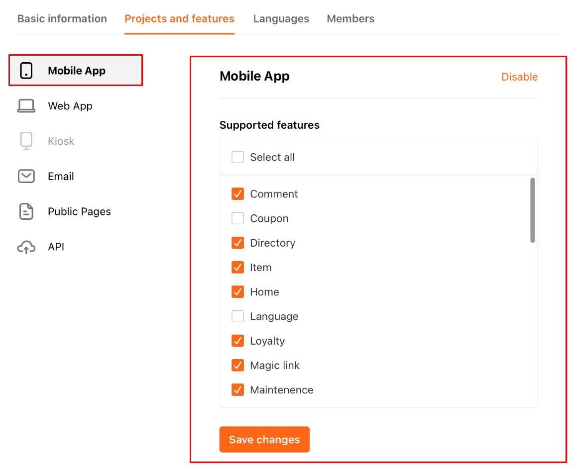This screenshot has height=468, width=574.
Task: Click the API cloud upload icon
Action: point(26,246)
